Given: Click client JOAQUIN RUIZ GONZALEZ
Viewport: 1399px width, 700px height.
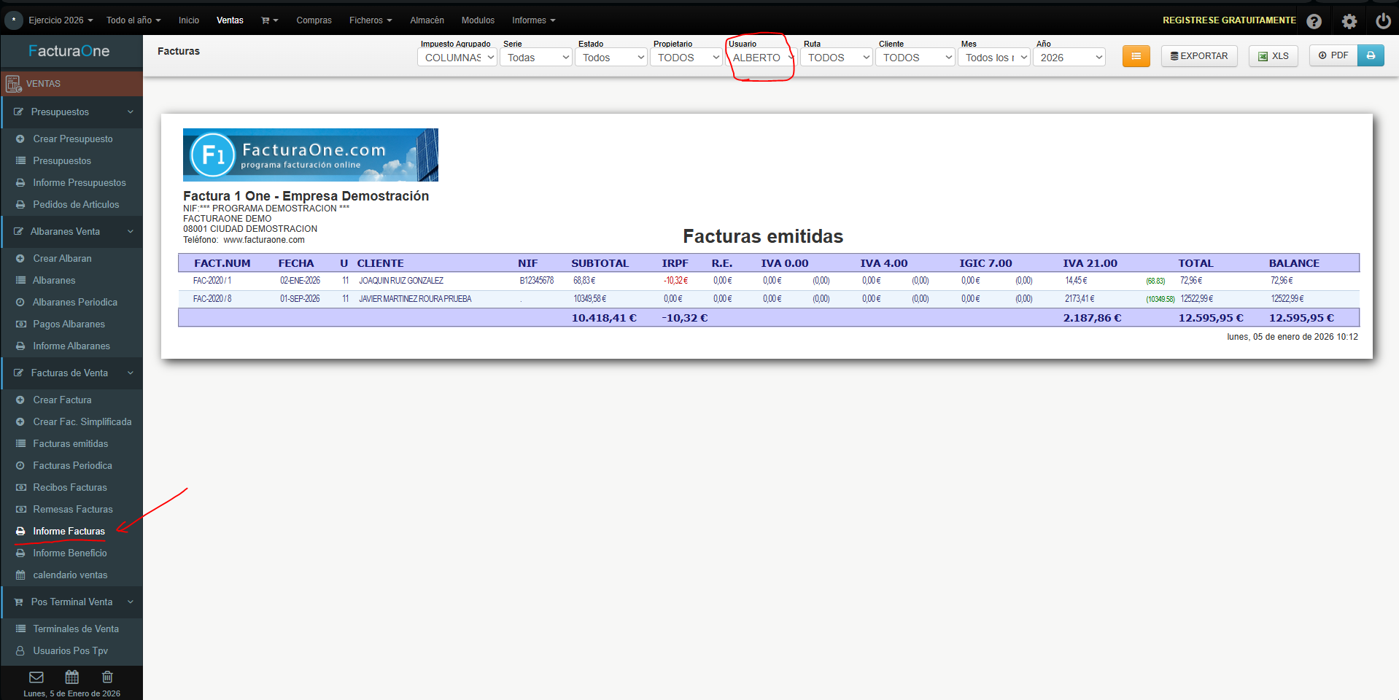Looking at the screenshot, I should (401, 281).
